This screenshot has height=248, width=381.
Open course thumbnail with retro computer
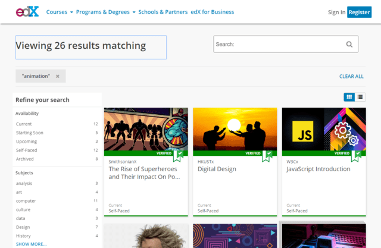(x=324, y=236)
